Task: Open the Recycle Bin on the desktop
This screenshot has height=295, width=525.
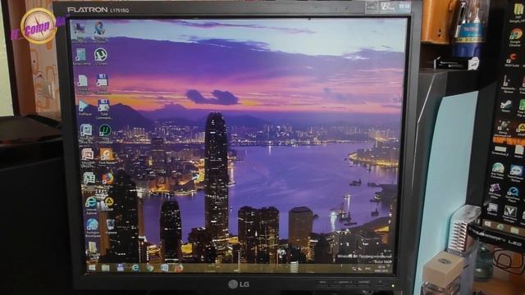Action: click(111, 226)
